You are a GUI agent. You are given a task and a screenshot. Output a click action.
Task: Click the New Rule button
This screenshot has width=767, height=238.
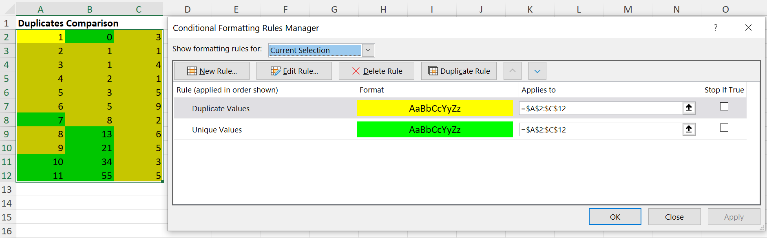pyautogui.click(x=212, y=71)
